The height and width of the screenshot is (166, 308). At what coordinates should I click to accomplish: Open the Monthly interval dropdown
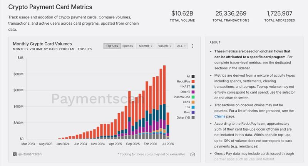[146, 46]
